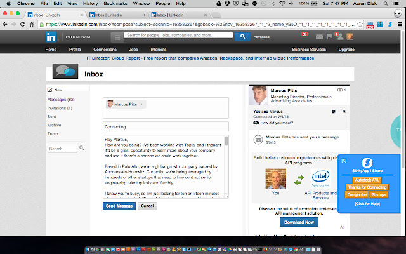Click the Download Now ad button
406x254 pixels.
pos(299,222)
